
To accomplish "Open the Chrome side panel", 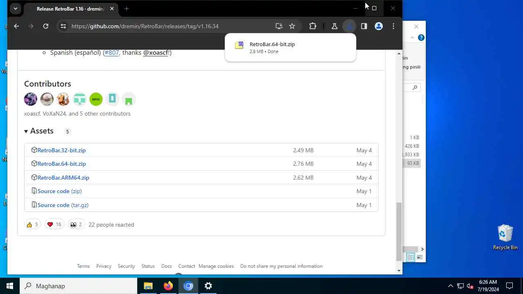I will tap(364, 26).
